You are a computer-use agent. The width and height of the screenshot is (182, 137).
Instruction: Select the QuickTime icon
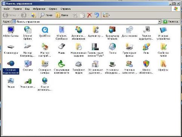coord(45,30)
